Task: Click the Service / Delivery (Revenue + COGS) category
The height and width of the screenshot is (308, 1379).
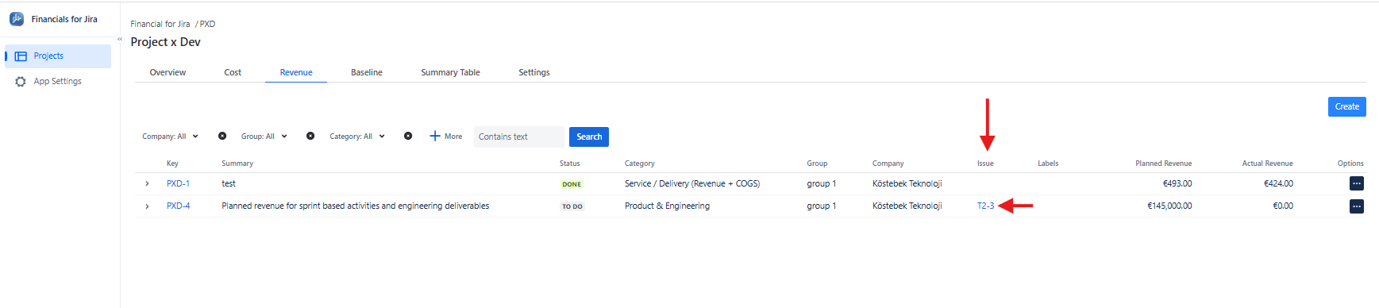Action: [691, 183]
